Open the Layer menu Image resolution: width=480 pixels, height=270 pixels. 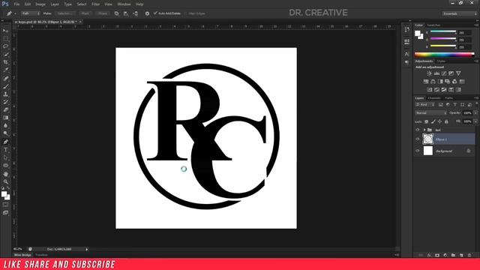55,4
